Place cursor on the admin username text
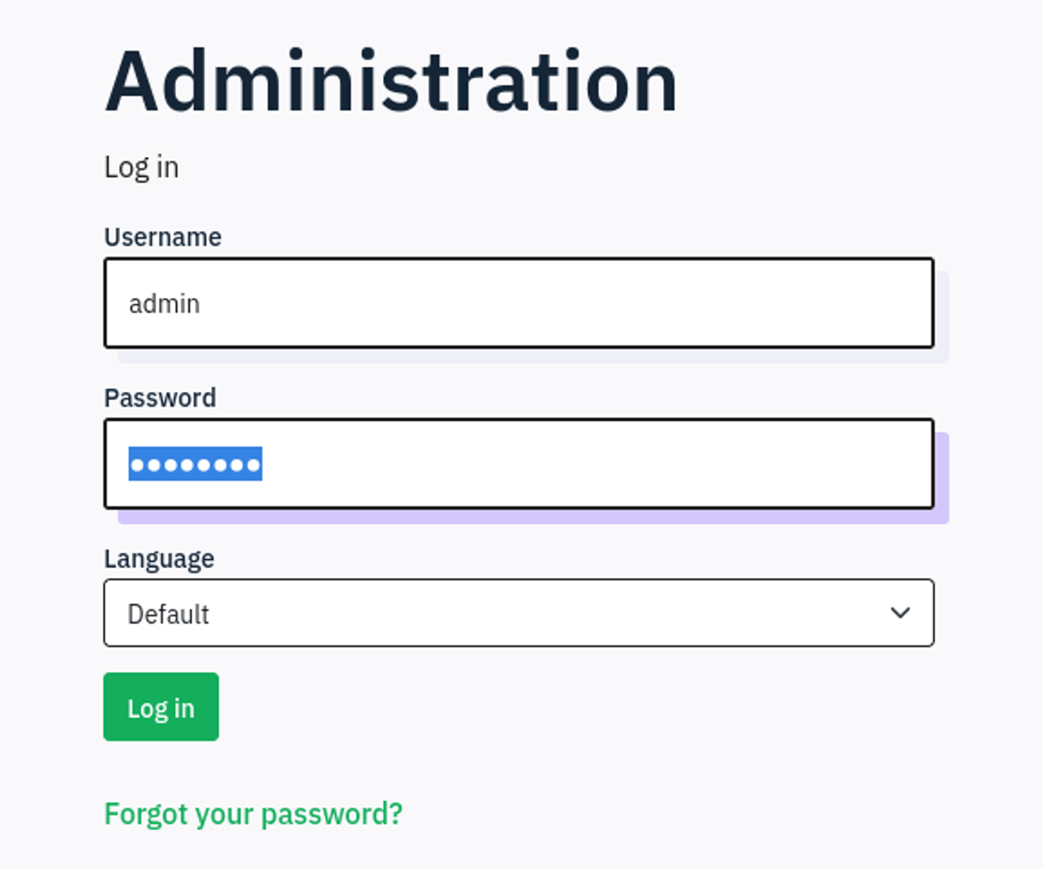This screenshot has width=1043, height=869. tap(164, 304)
